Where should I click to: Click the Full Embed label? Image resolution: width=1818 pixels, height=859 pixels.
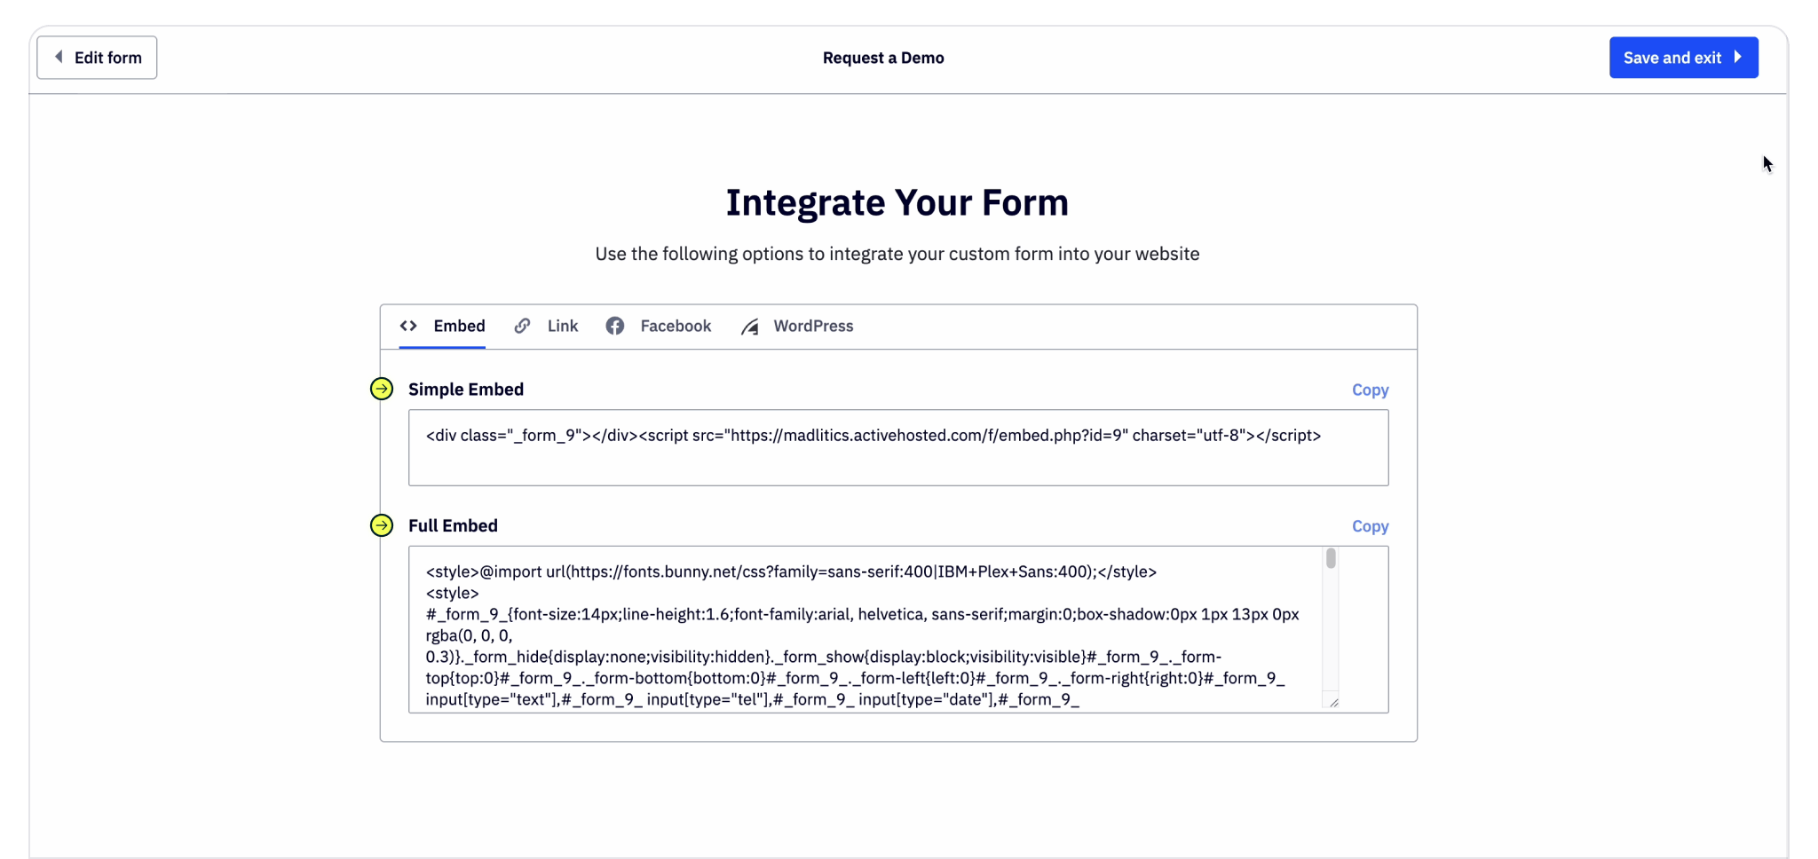click(x=453, y=525)
